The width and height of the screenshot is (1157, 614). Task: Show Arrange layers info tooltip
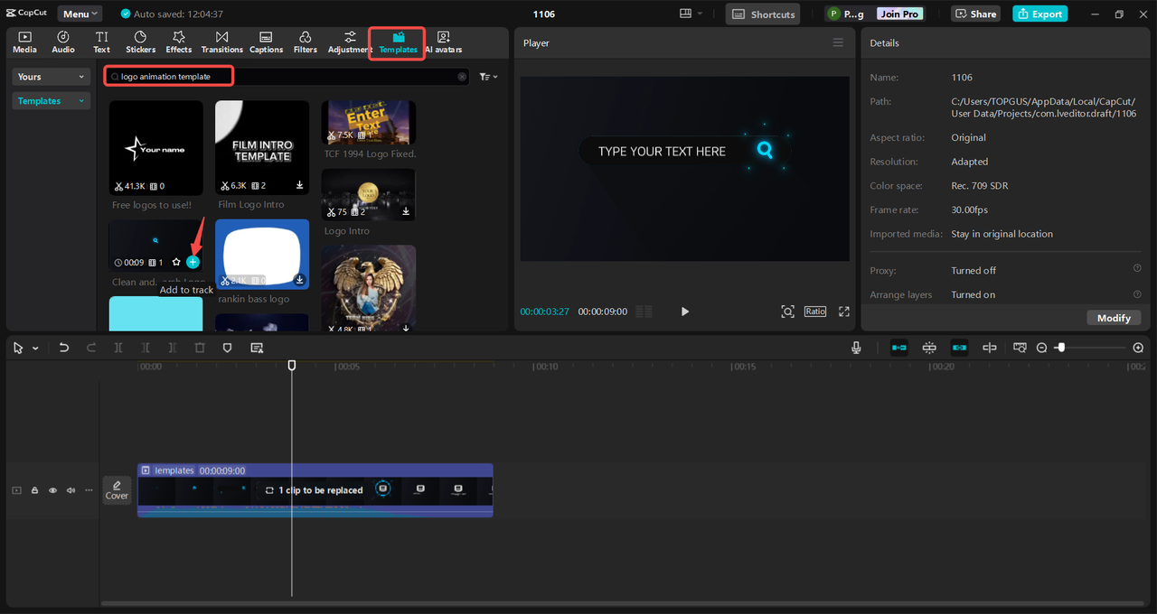pos(1137,293)
